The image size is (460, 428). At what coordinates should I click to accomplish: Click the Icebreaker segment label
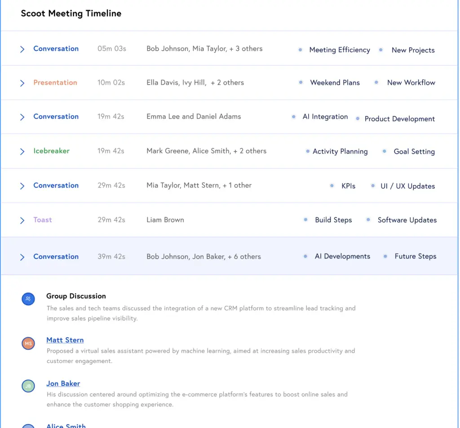[51, 151]
